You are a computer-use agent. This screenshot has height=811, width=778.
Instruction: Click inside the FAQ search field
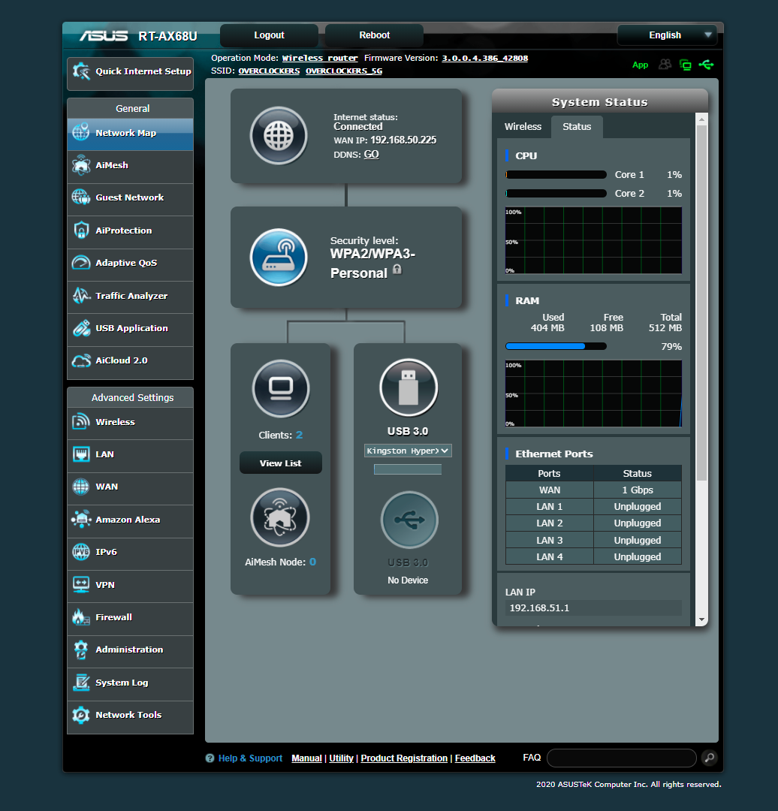621,758
